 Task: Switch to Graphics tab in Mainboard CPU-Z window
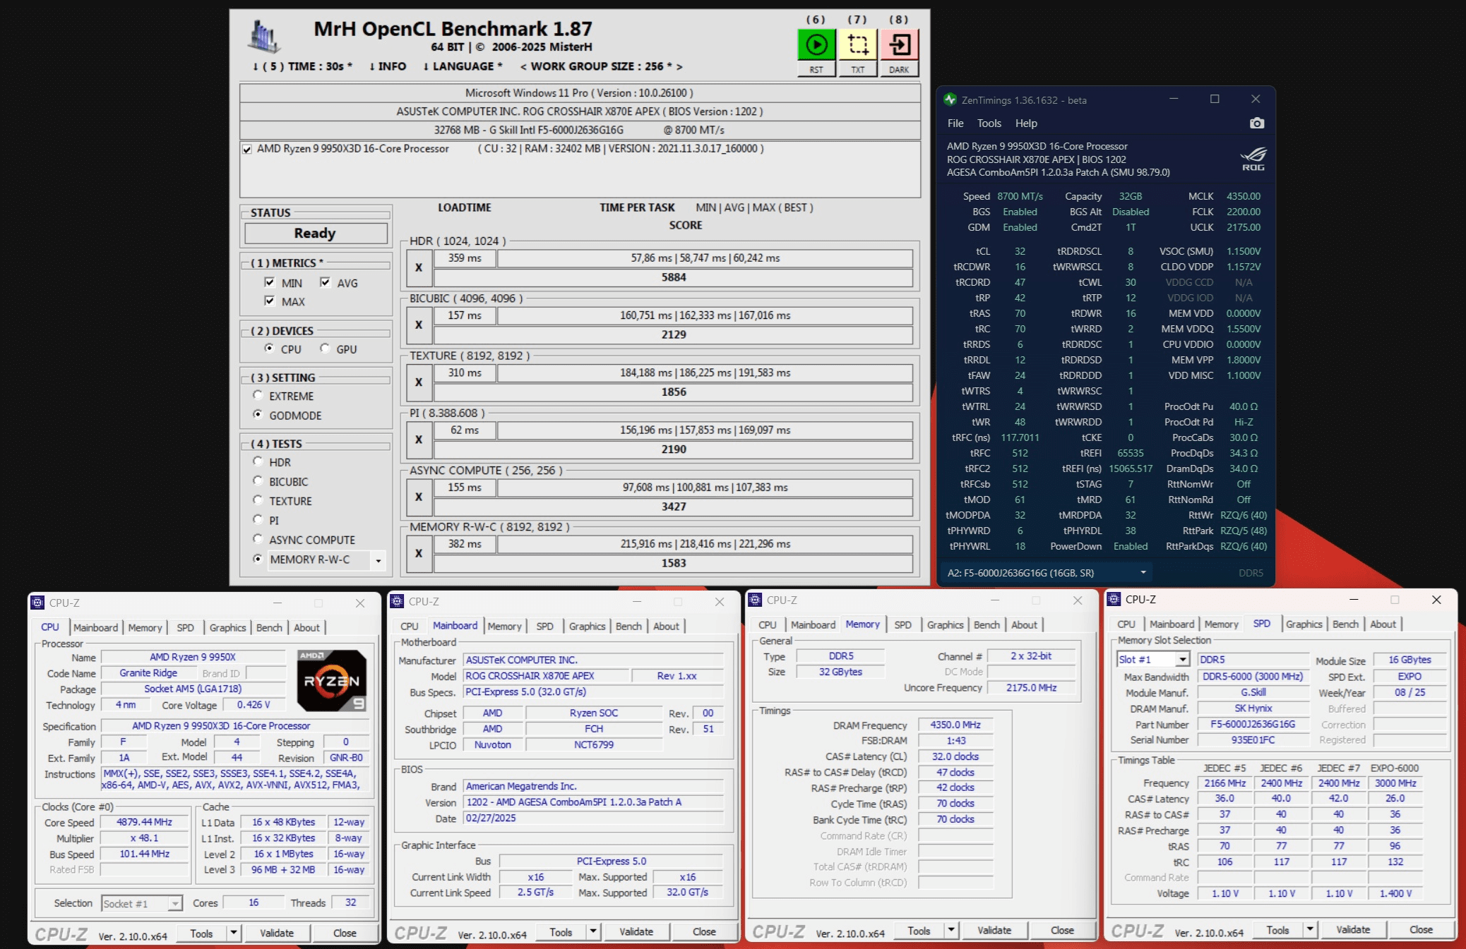(x=588, y=626)
